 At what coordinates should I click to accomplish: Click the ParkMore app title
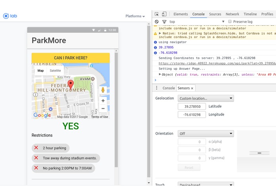(49, 40)
